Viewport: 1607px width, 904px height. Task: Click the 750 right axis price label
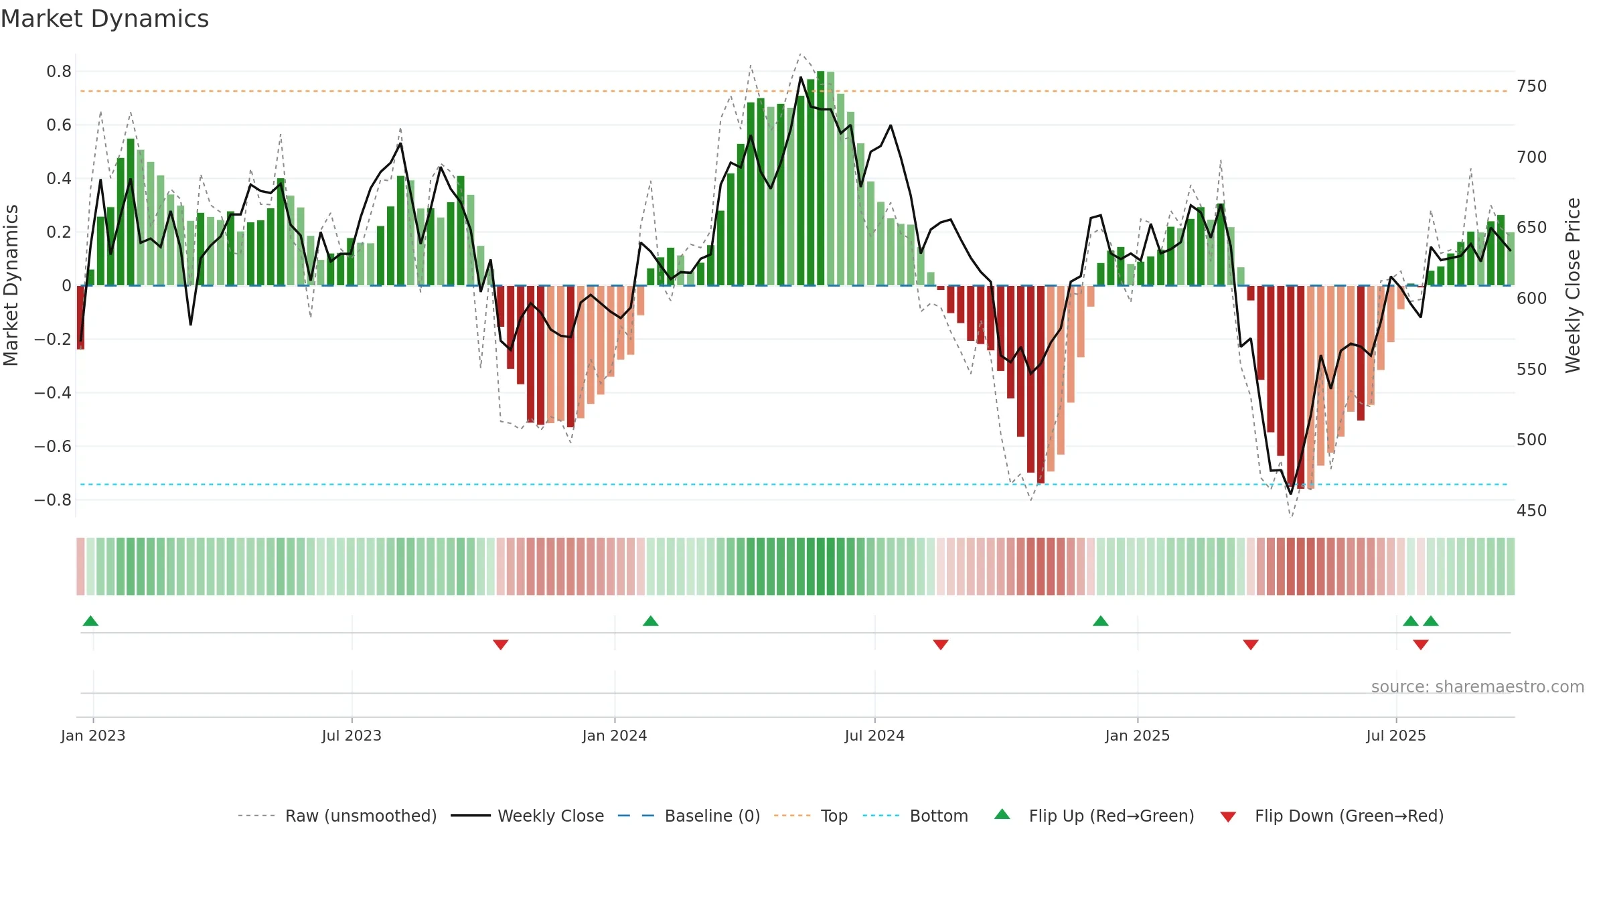pos(1532,86)
